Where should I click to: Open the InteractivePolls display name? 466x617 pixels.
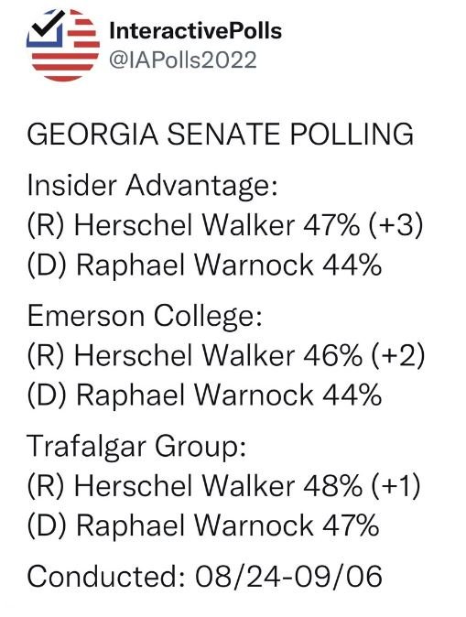[195, 31]
